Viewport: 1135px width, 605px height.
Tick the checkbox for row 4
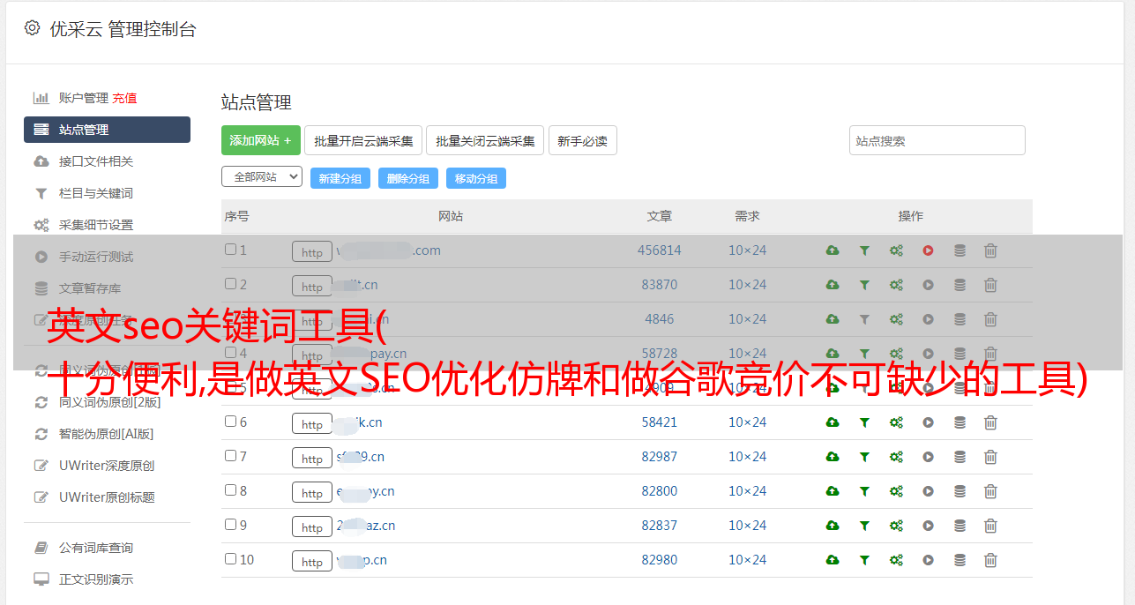tap(230, 353)
